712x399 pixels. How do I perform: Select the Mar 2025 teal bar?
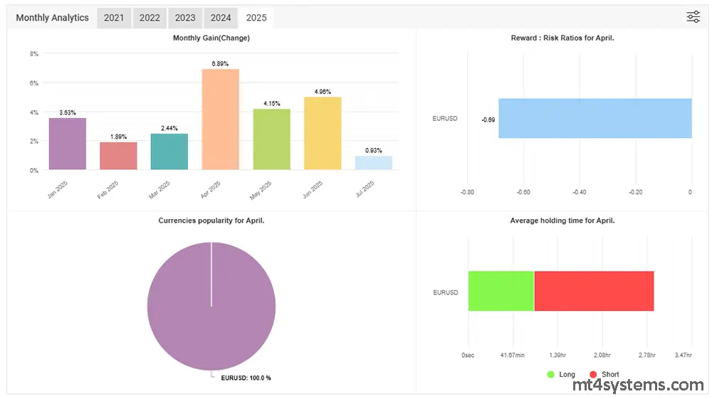point(169,151)
